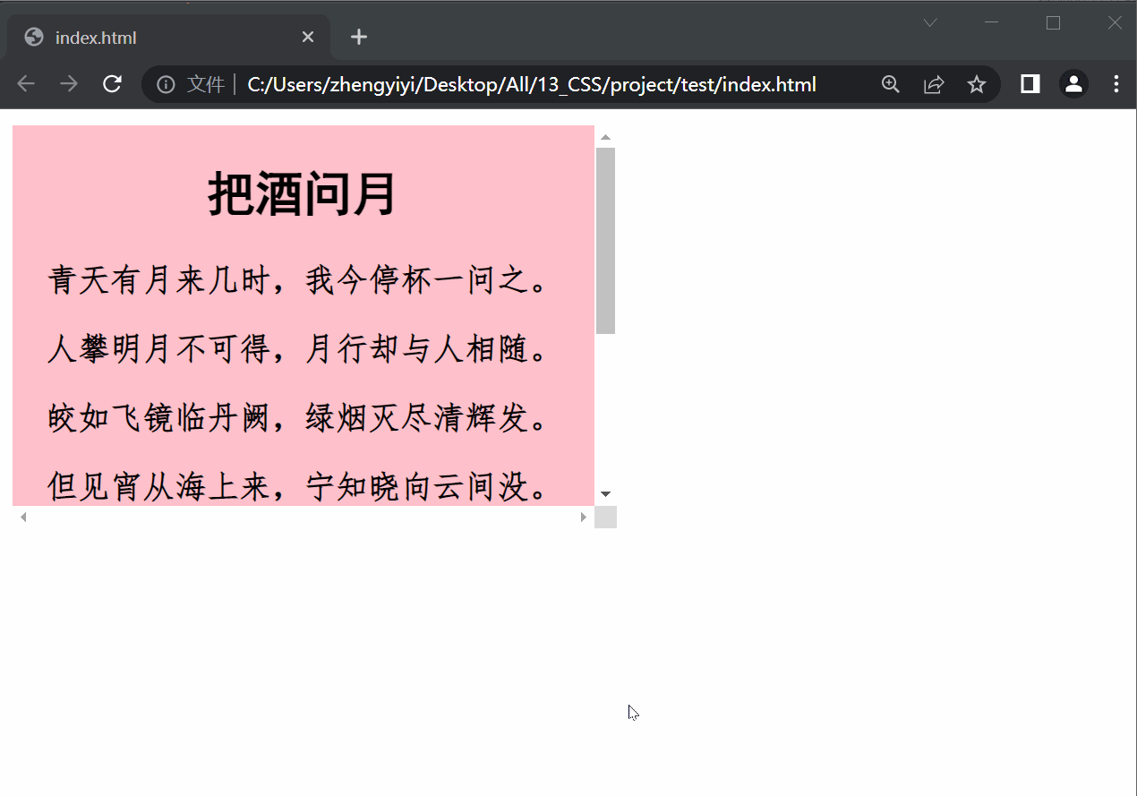Image resolution: width=1137 pixels, height=796 pixels.
Task: Click the zoom magnifier icon in address bar
Action: click(890, 83)
